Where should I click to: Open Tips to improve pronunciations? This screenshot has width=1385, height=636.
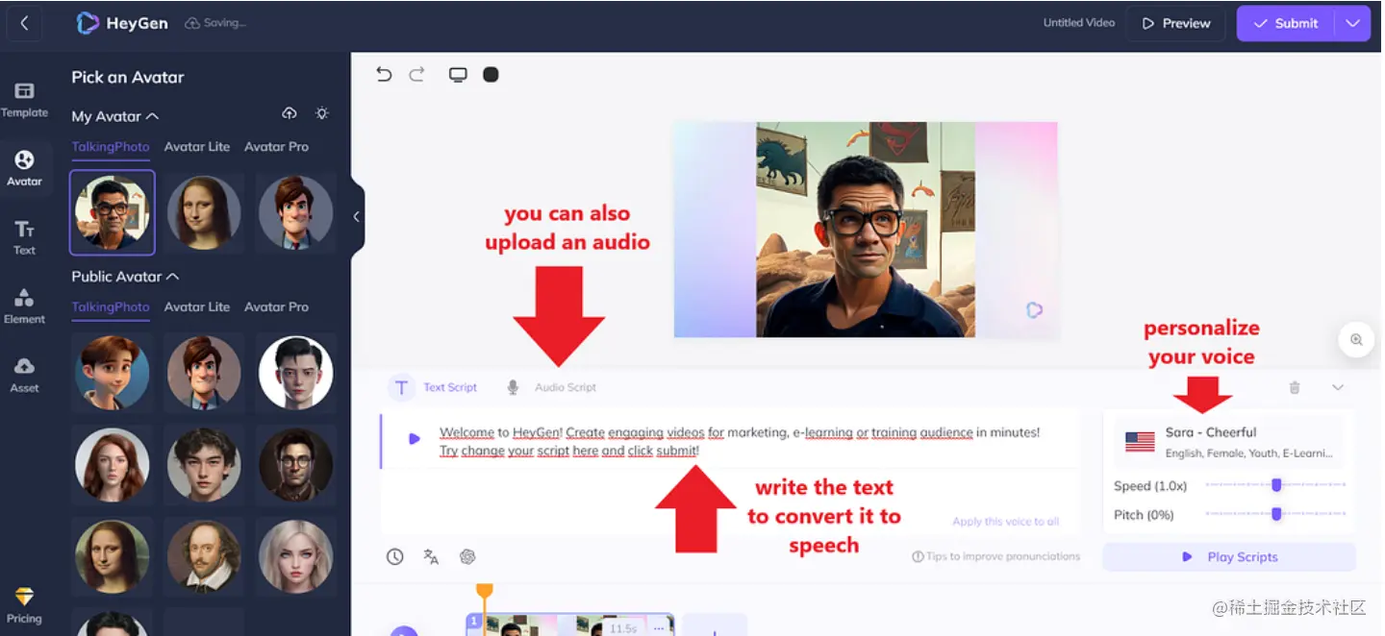tap(995, 556)
